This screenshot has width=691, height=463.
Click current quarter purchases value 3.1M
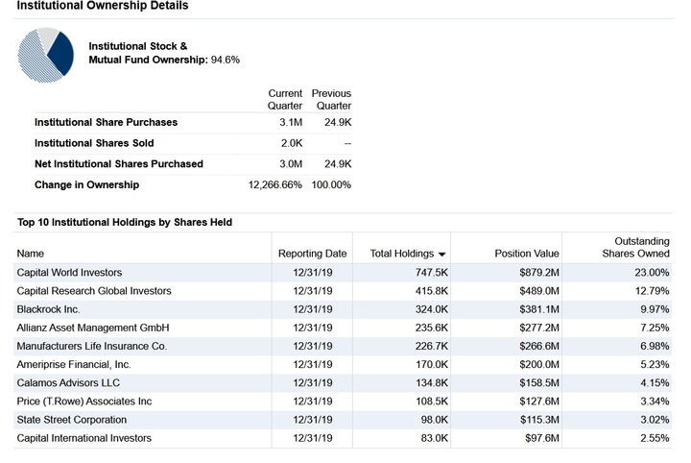tap(291, 122)
